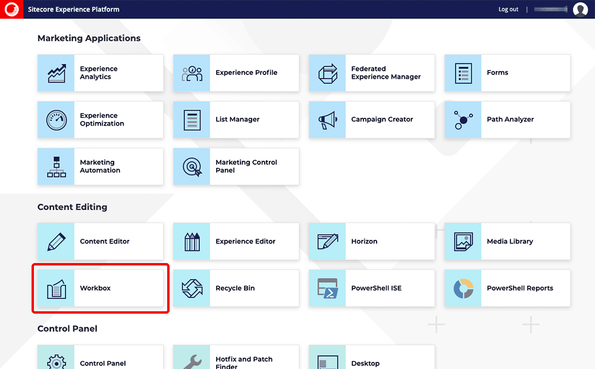Open Experience Editor crayons icon

click(192, 242)
